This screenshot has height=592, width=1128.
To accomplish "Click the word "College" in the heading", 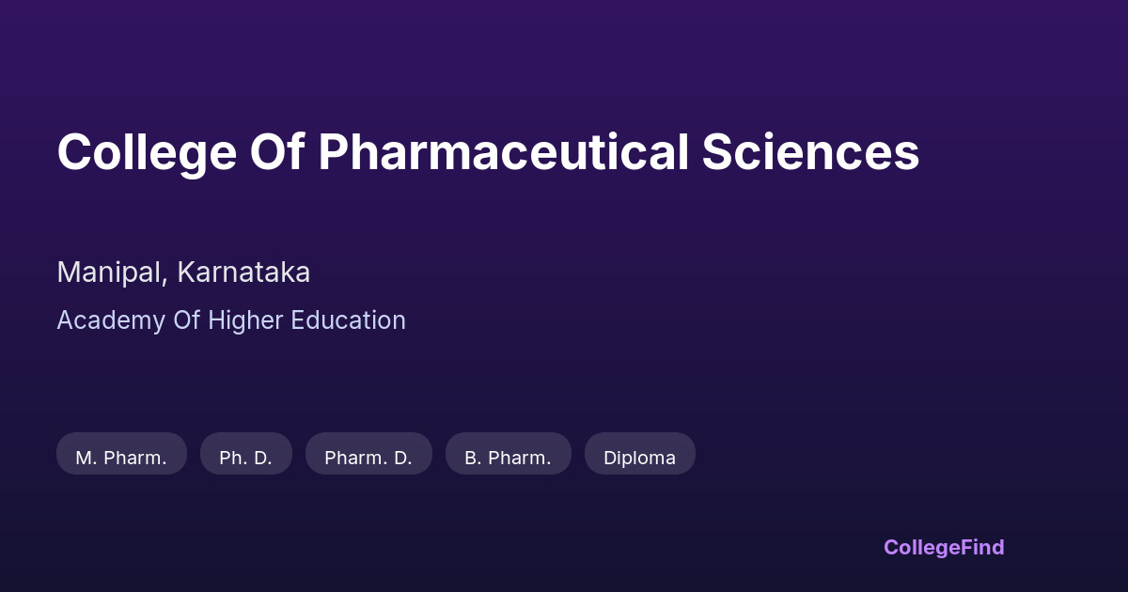I will tap(147, 152).
